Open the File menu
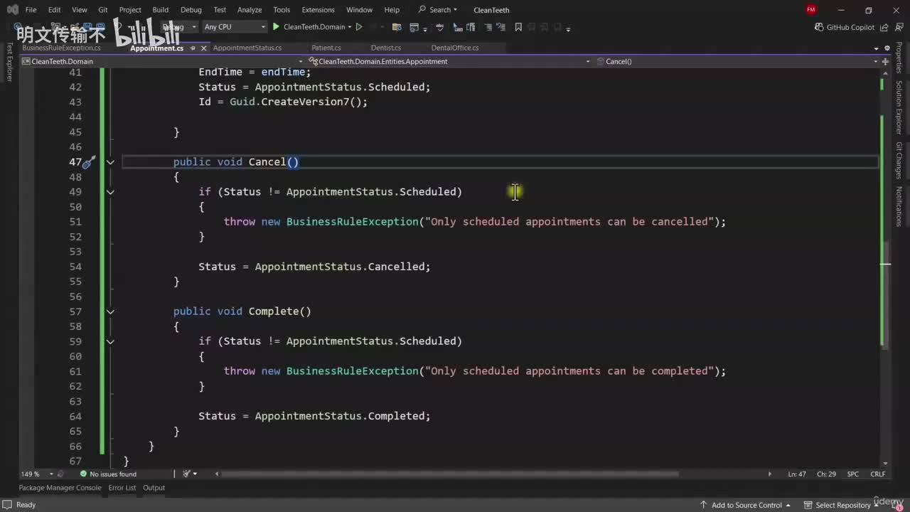Viewport: 910px width, 512px height. (31, 10)
